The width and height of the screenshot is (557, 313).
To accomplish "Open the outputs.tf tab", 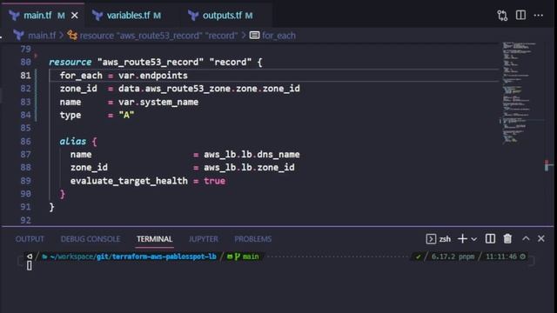I will [x=223, y=16].
